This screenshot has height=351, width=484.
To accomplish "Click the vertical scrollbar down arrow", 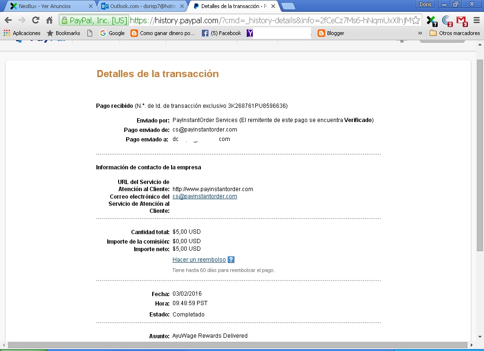I will [x=480, y=337].
